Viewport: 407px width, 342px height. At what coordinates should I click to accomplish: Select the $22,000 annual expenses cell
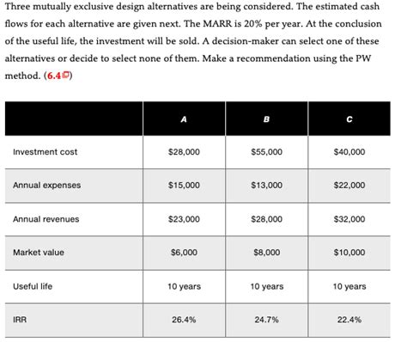point(349,186)
